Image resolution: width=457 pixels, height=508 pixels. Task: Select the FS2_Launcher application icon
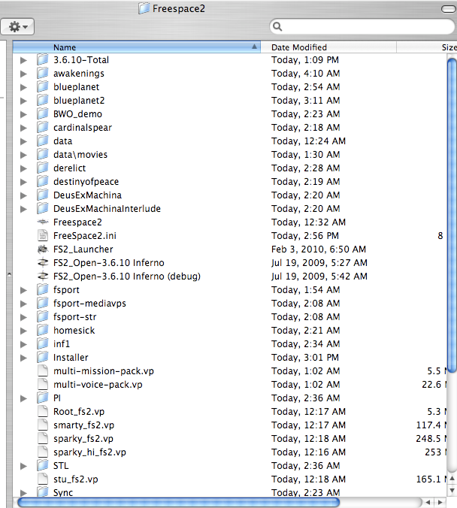point(43,249)
